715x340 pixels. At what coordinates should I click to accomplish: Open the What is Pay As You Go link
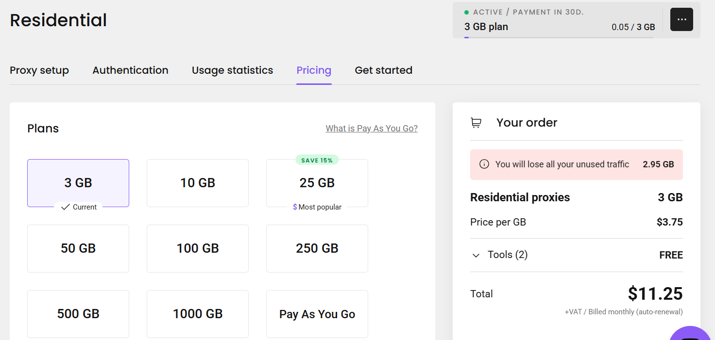[372, 129]
